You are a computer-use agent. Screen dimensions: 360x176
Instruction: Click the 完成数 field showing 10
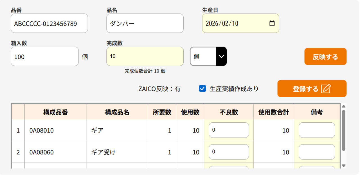(145, 56)
